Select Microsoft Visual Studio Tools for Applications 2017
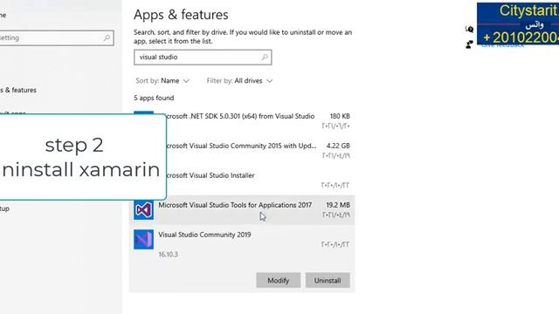The width and height of the screenshot is (559, 314). click(242, 209)
